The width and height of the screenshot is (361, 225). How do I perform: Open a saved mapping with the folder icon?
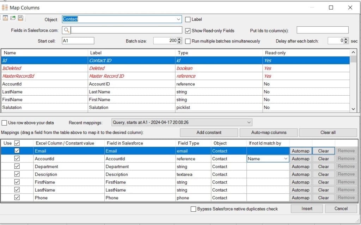[x=13, y=18]
